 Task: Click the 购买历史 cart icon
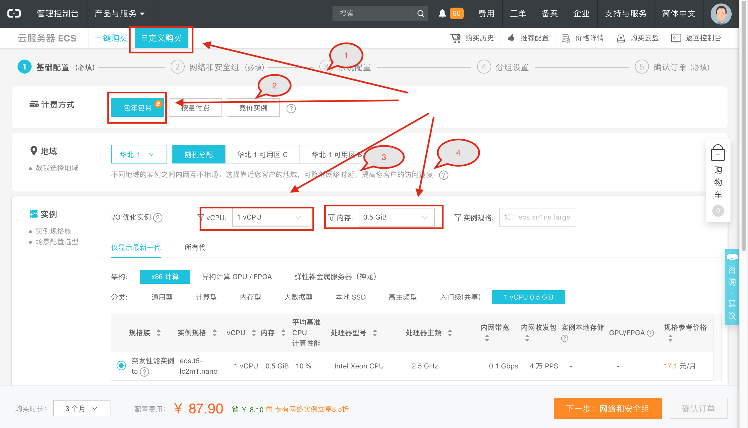pos(455,38)
